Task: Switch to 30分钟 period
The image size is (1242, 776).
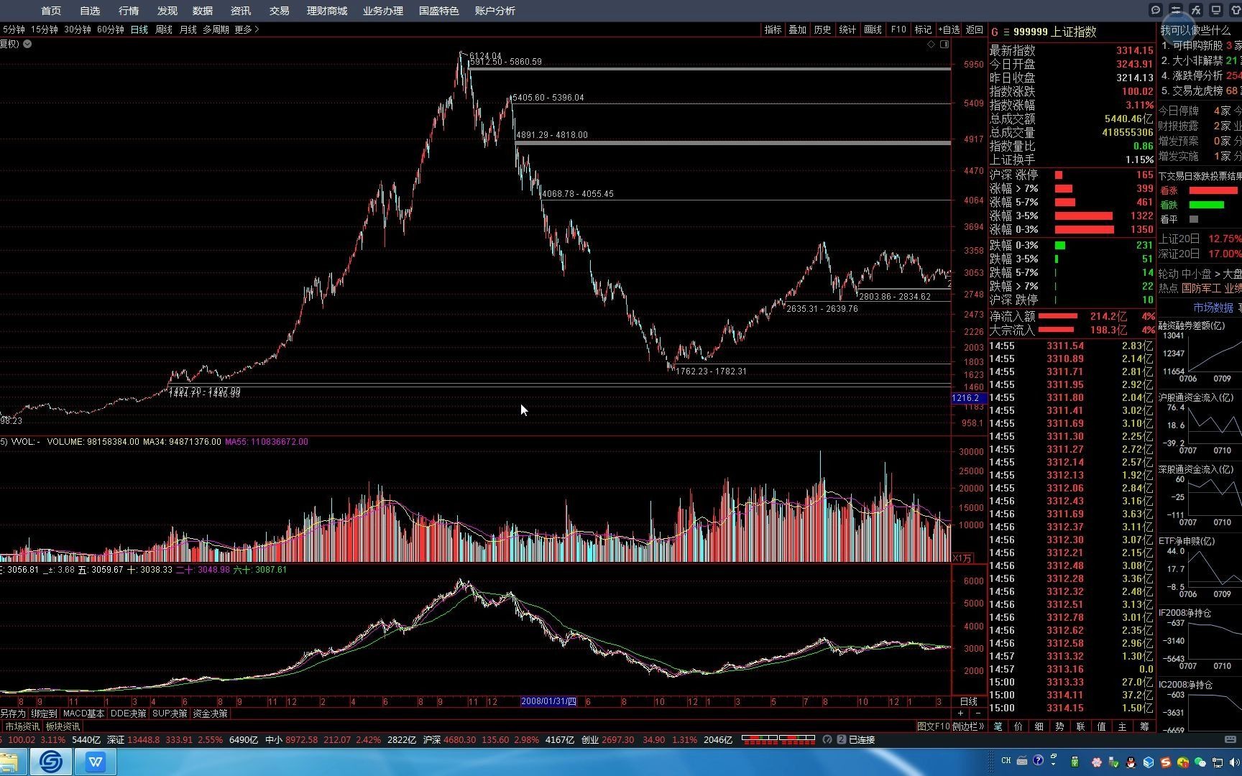Action: coord(78,29)
